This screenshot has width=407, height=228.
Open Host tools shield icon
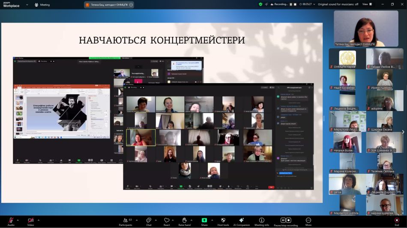[223, 220]
